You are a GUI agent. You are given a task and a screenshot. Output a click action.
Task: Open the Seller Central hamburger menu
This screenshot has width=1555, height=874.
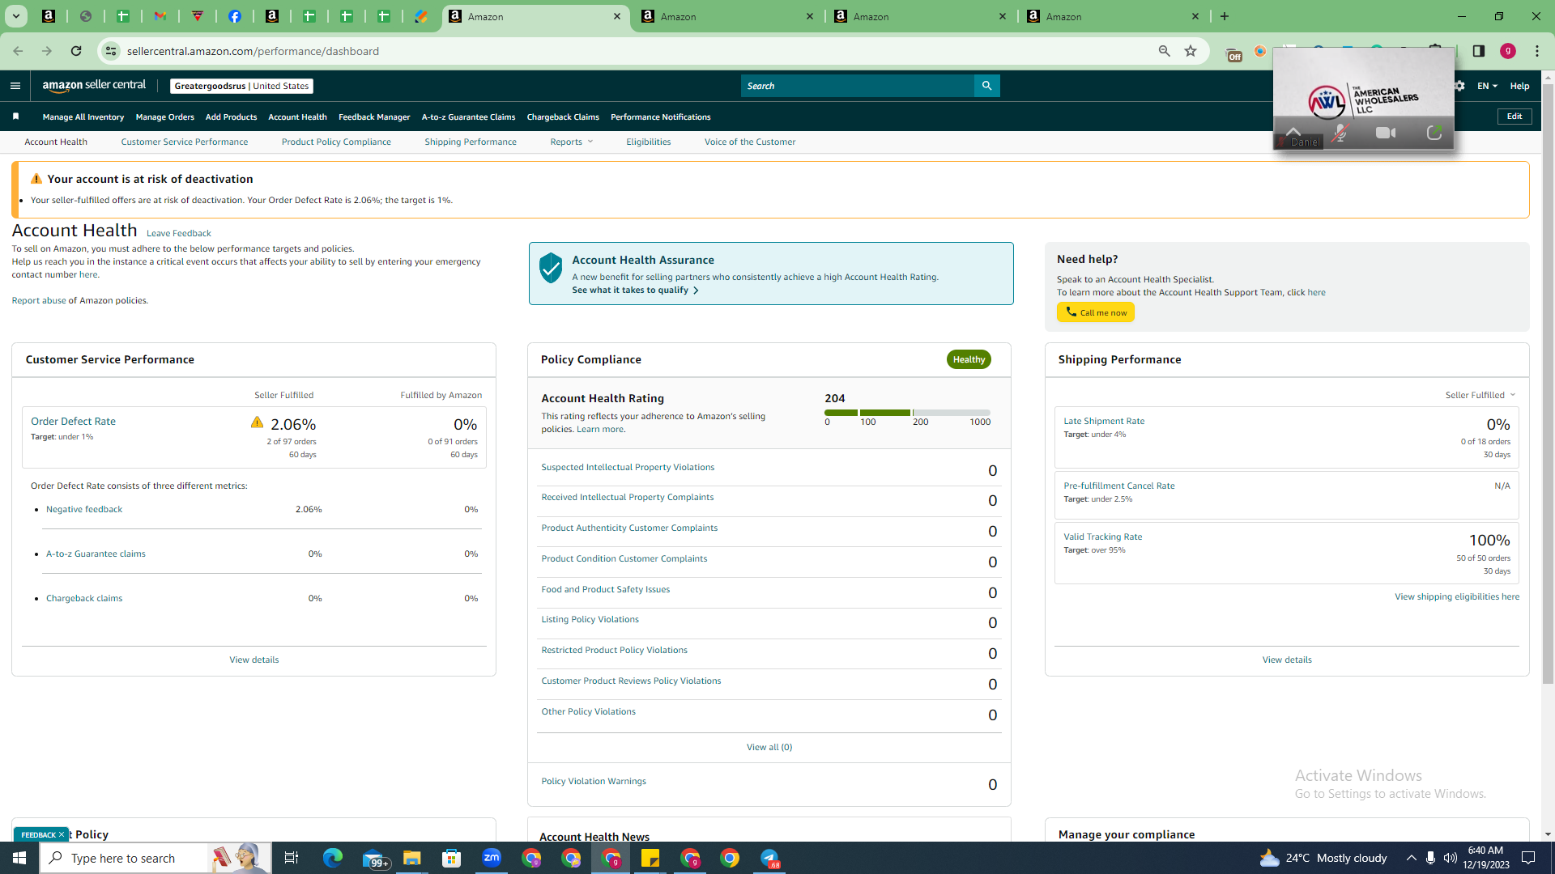point(15,86)
